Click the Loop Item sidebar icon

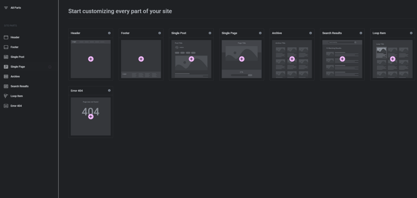coord(6,96)
